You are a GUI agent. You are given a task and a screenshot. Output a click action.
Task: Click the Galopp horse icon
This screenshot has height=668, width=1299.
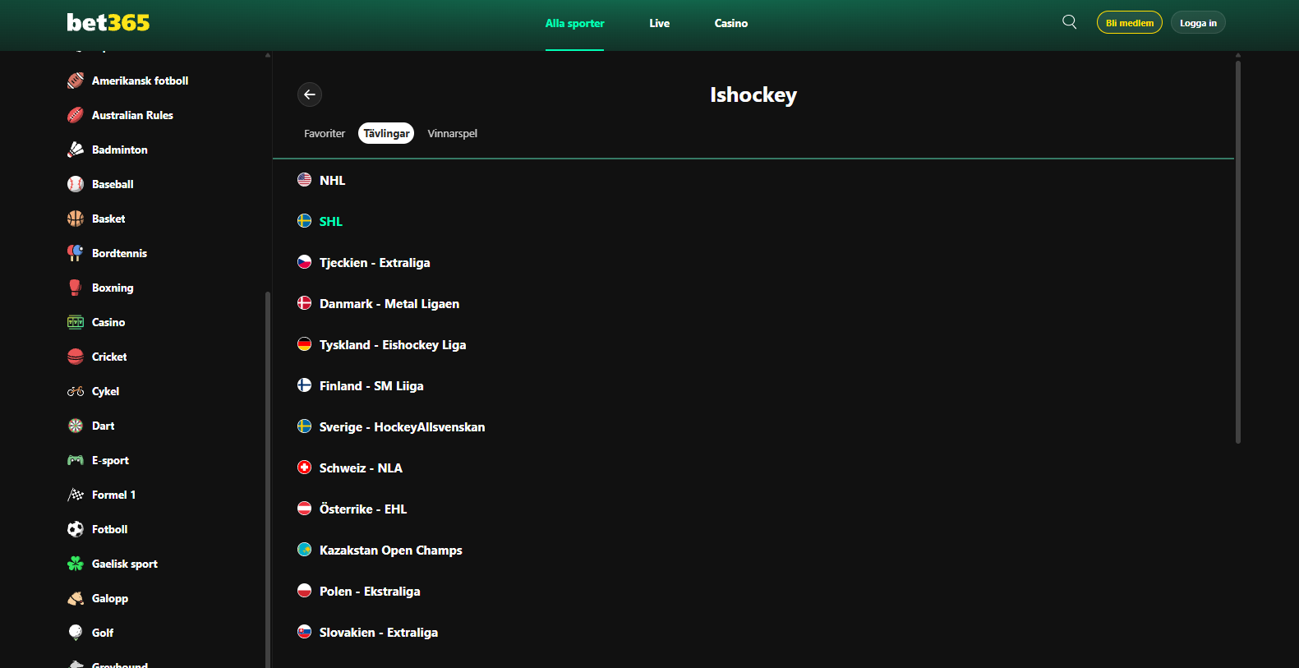76,598
